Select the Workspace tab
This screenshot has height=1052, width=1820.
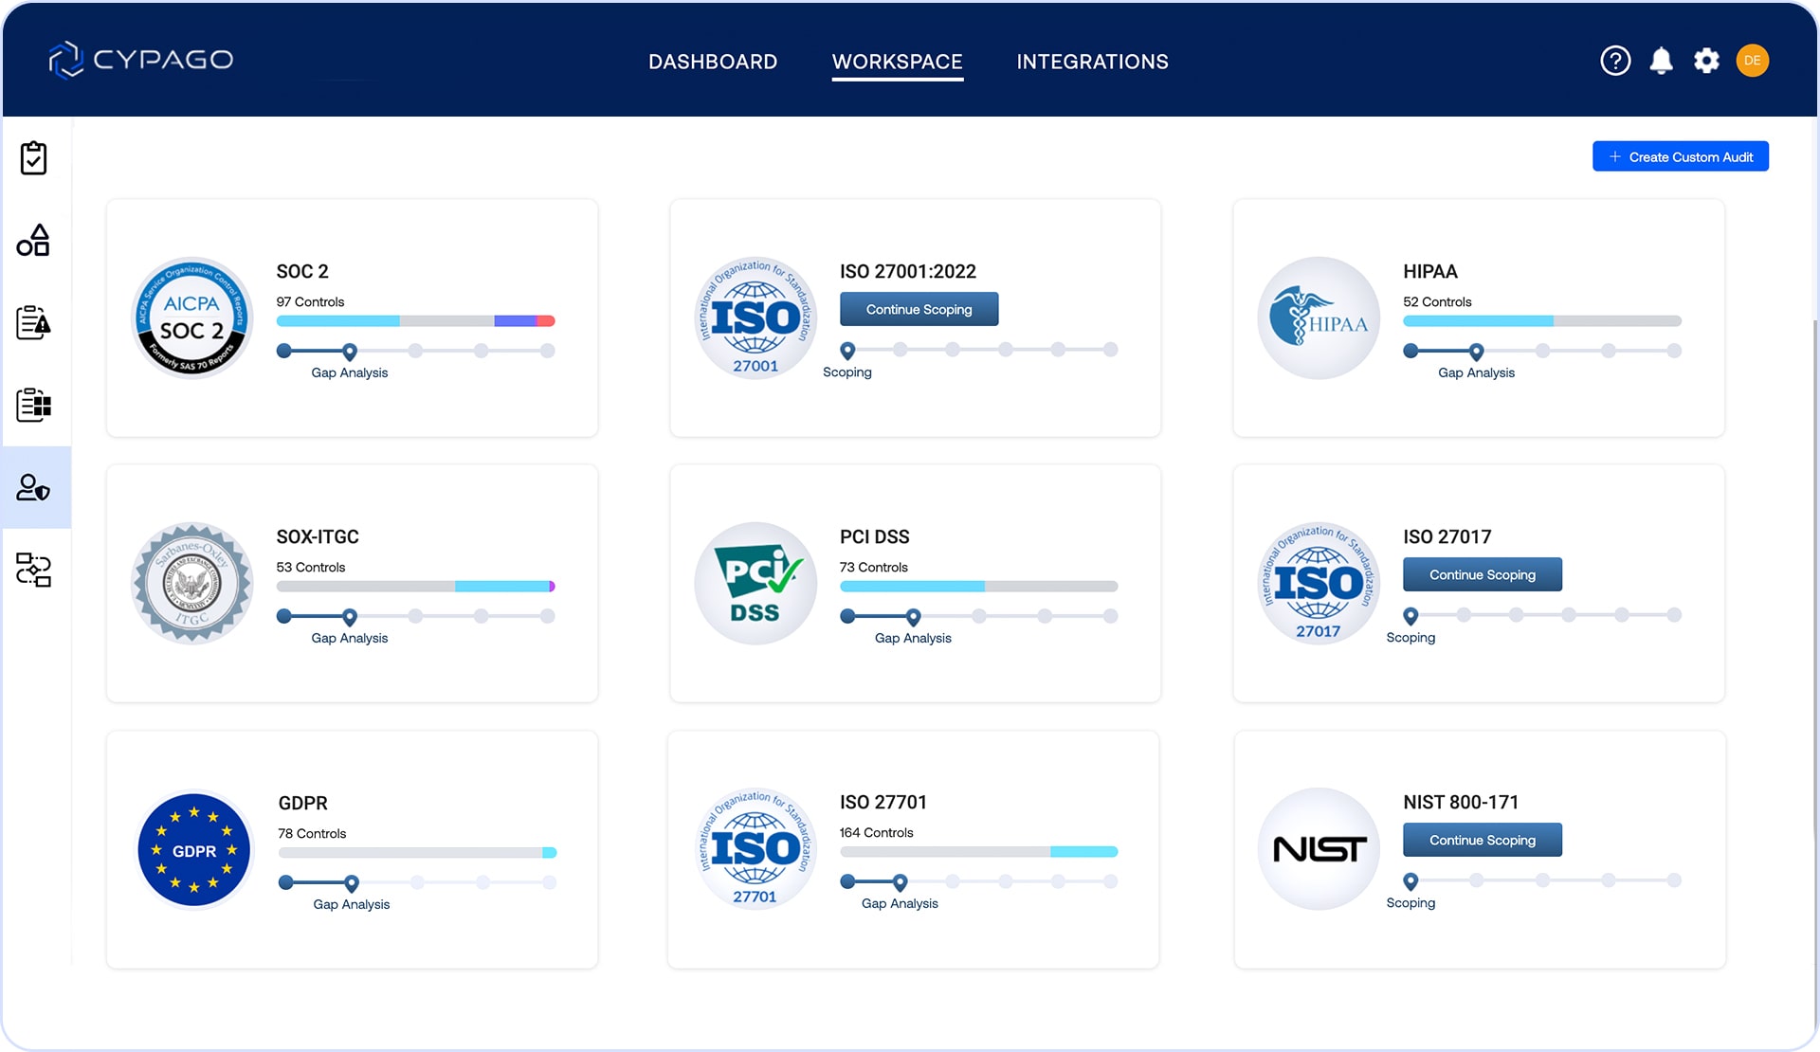tap(897, 62)
